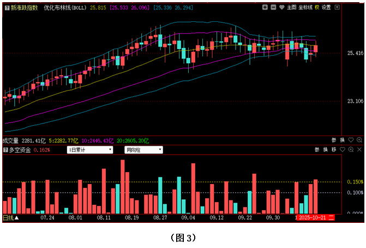The image size is (366, 248).
Task: Click the 2025-10-21 date marker on timeline
Action: click(312, 217)
